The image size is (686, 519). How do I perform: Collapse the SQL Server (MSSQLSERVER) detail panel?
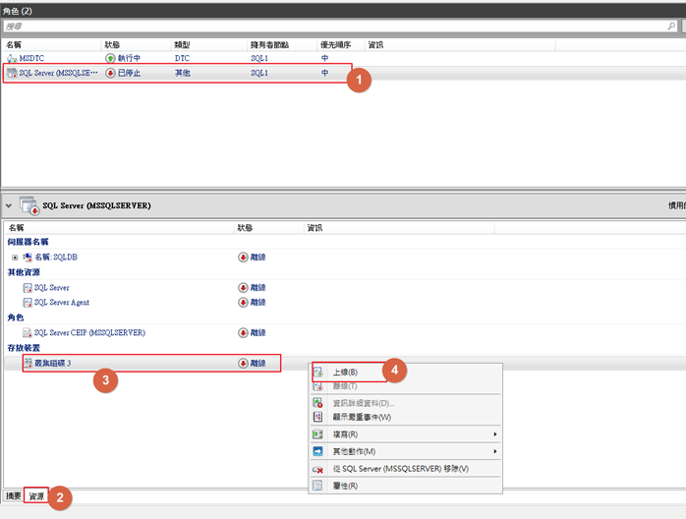(x=10, y=206)
